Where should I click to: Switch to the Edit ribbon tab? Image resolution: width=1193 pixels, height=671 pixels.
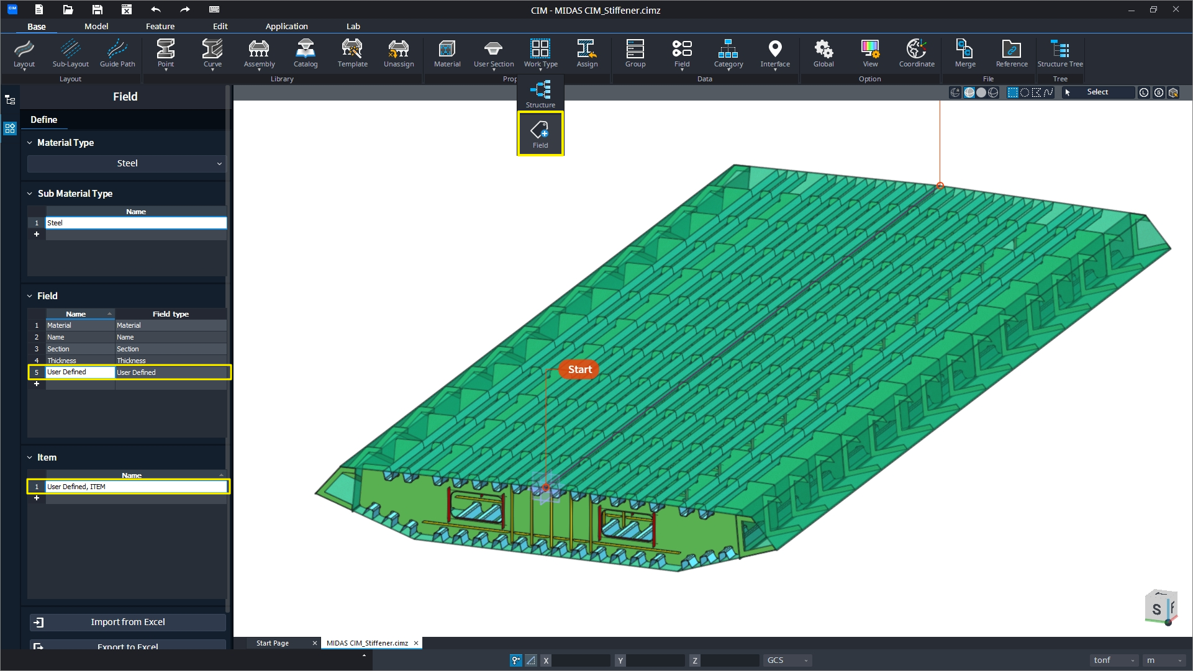point(220,26)
